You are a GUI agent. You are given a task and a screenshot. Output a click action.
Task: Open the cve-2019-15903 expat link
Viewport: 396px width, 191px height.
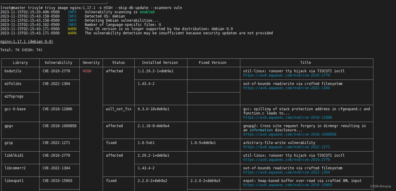point(288,185)
